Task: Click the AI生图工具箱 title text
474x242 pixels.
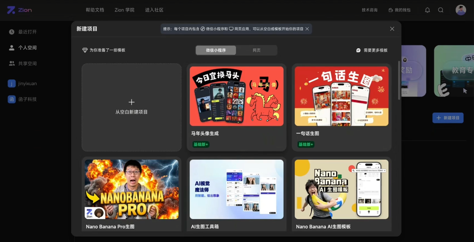Action: point(205,226)
